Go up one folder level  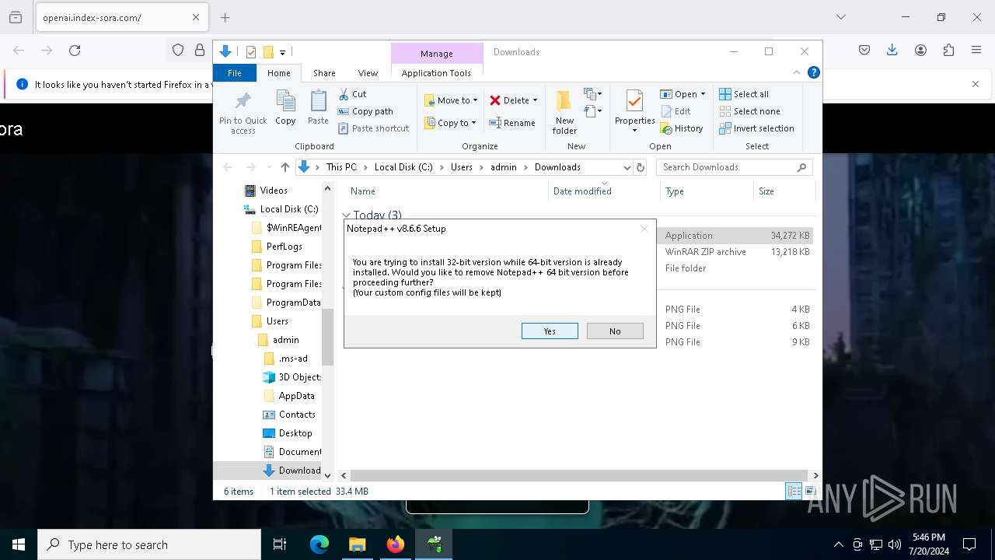[x=285, y=167]
